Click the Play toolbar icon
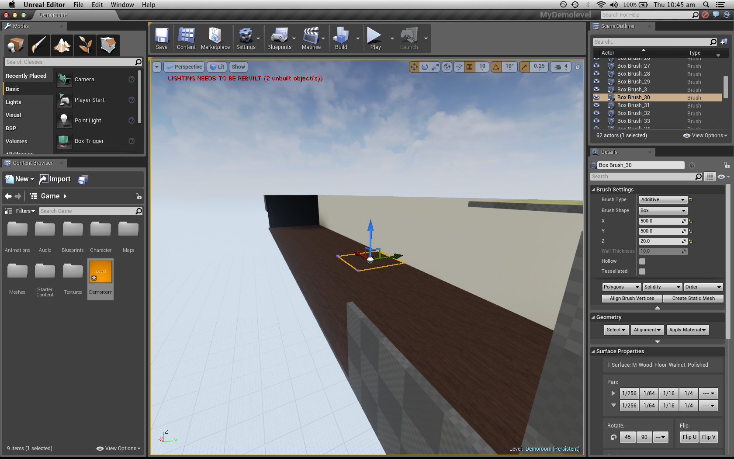 tap(375, 38)
